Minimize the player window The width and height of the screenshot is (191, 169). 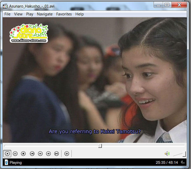(x=158, y=5)
